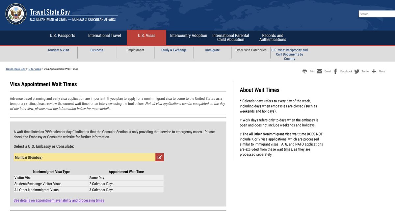Viewport: 395px width, 211px height.
Task: Click the Select a U.S. Embassy or Consulate label
Action: (44, 146)
